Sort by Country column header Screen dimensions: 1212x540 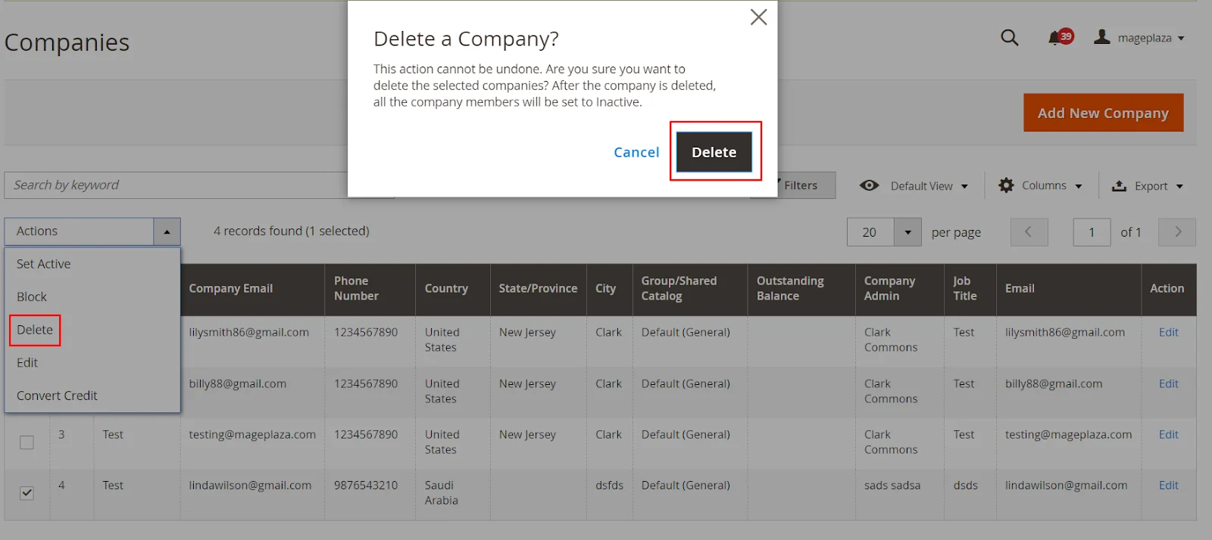pos(452,289)
